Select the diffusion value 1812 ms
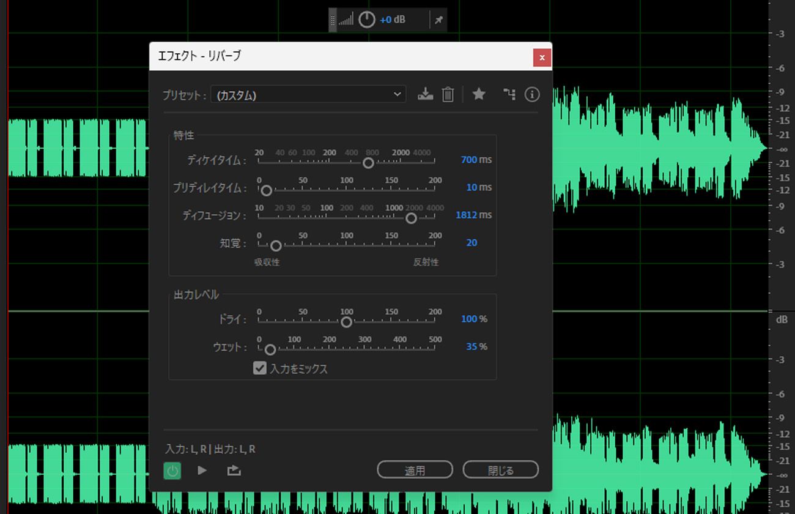Image resolution: width=795 pixels, height=514 pixels. coord(473,215)
